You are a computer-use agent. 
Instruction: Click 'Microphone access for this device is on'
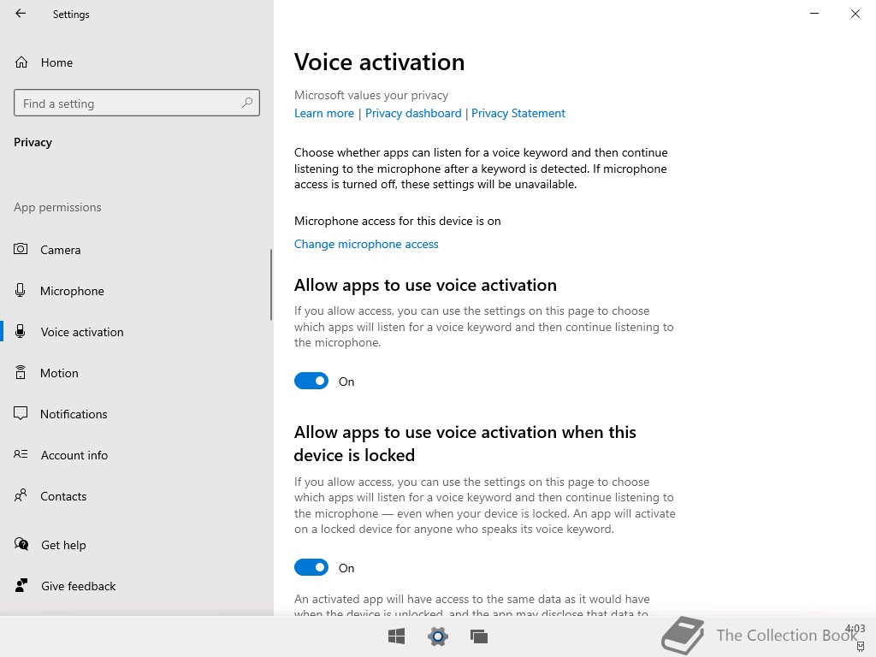pyautogui.click(x=398, y=222)
